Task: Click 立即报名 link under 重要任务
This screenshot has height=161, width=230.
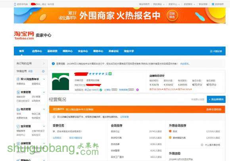Action: tap(57, 138)
